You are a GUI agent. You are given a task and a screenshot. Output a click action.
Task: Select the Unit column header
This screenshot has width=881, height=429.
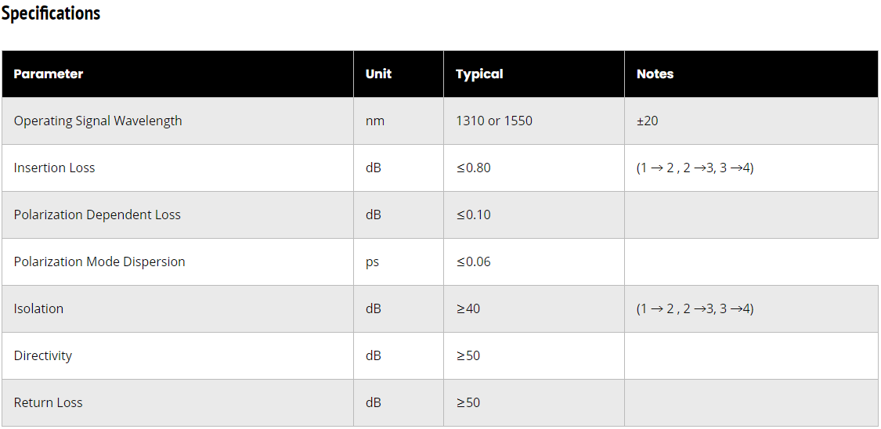click(378, 74)
